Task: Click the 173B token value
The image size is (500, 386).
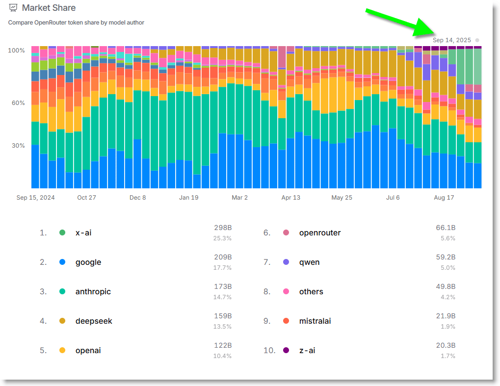Action: 223,286
